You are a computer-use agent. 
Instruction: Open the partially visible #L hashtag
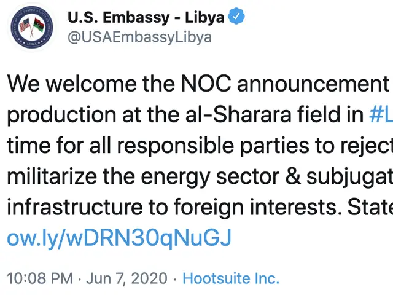(x=381, y=115)
